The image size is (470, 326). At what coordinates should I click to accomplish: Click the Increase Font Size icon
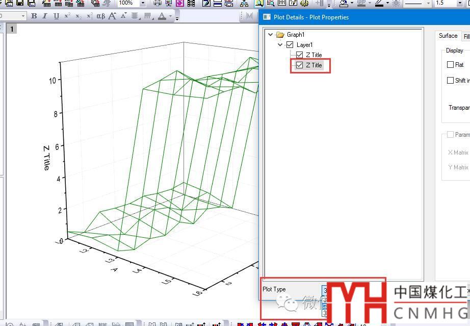tap(113, 16)
